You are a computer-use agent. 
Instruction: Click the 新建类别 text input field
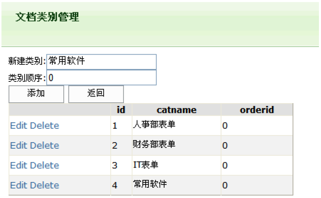click(x=102, y=62)
